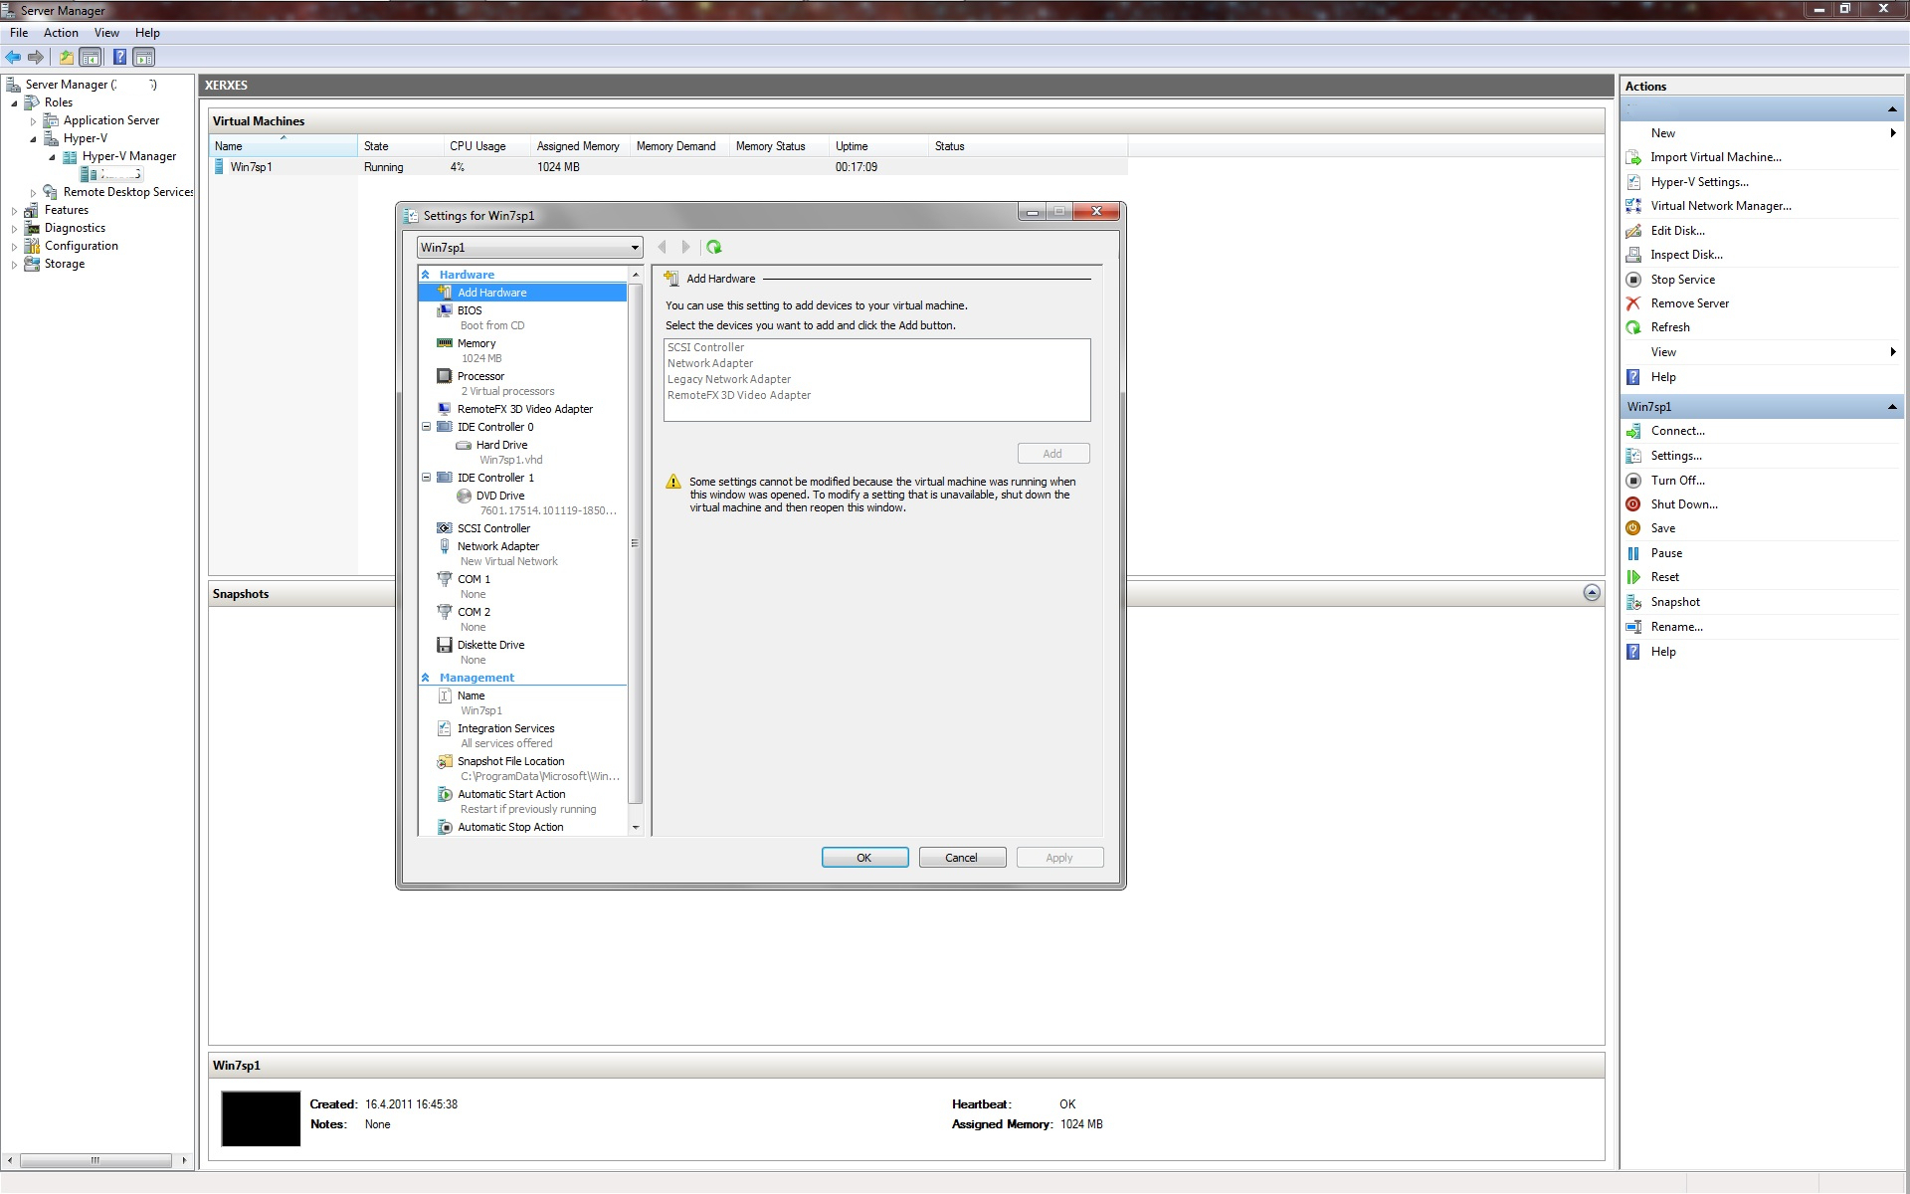
Task: Click Stop Service in the Actions pane
Action: 1682,280
